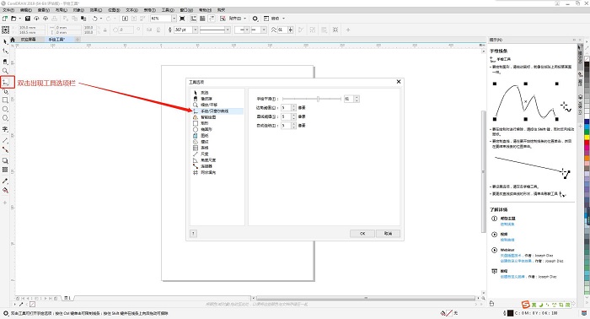590x319 pixels.
Task: Select the Zoom tool in the toolbox
Action: pos(5,71)
